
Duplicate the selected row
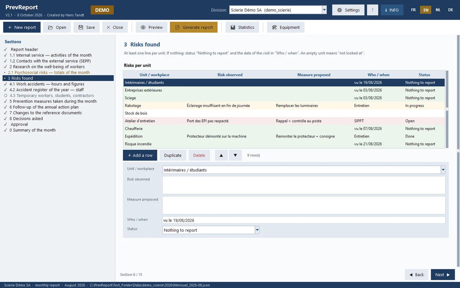(173, 155)
